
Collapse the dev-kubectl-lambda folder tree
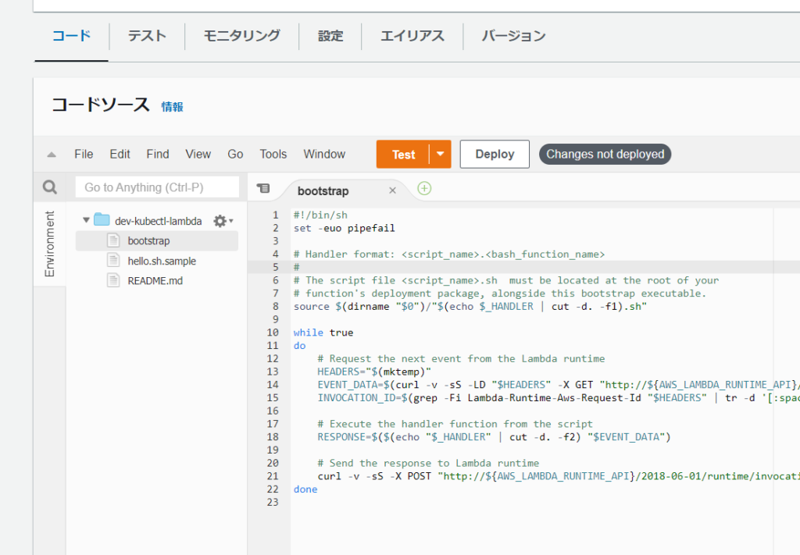point(85,219)
